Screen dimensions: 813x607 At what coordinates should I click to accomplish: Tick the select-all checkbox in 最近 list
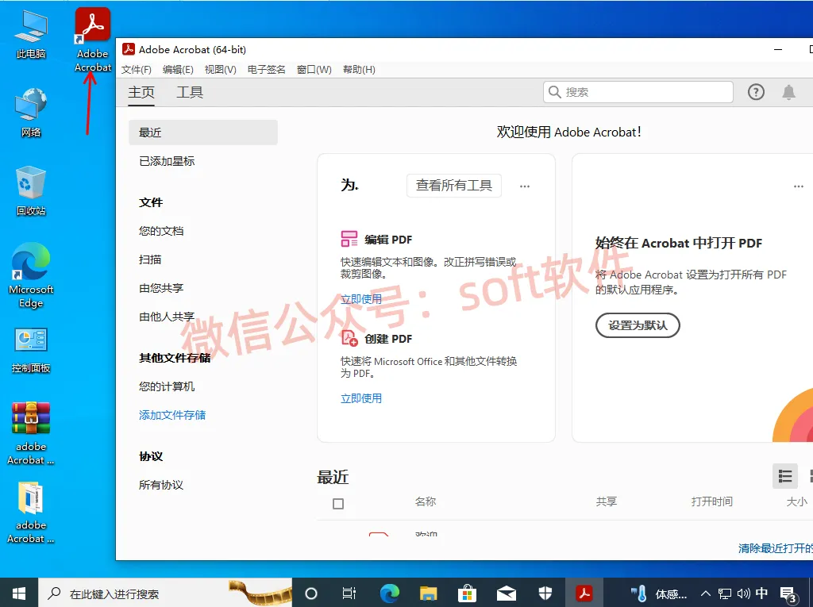338,503
